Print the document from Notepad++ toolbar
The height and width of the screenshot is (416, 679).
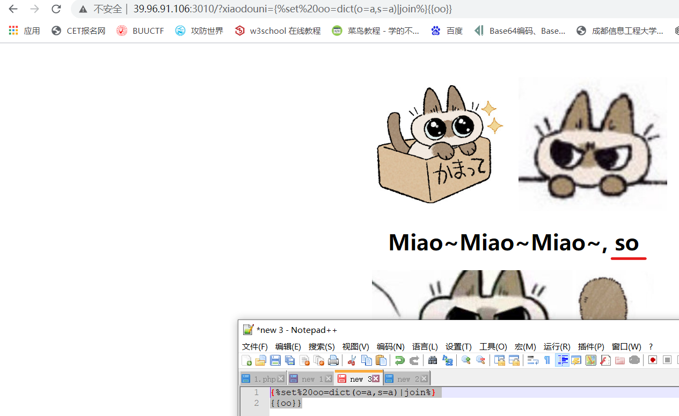point(333,360)
